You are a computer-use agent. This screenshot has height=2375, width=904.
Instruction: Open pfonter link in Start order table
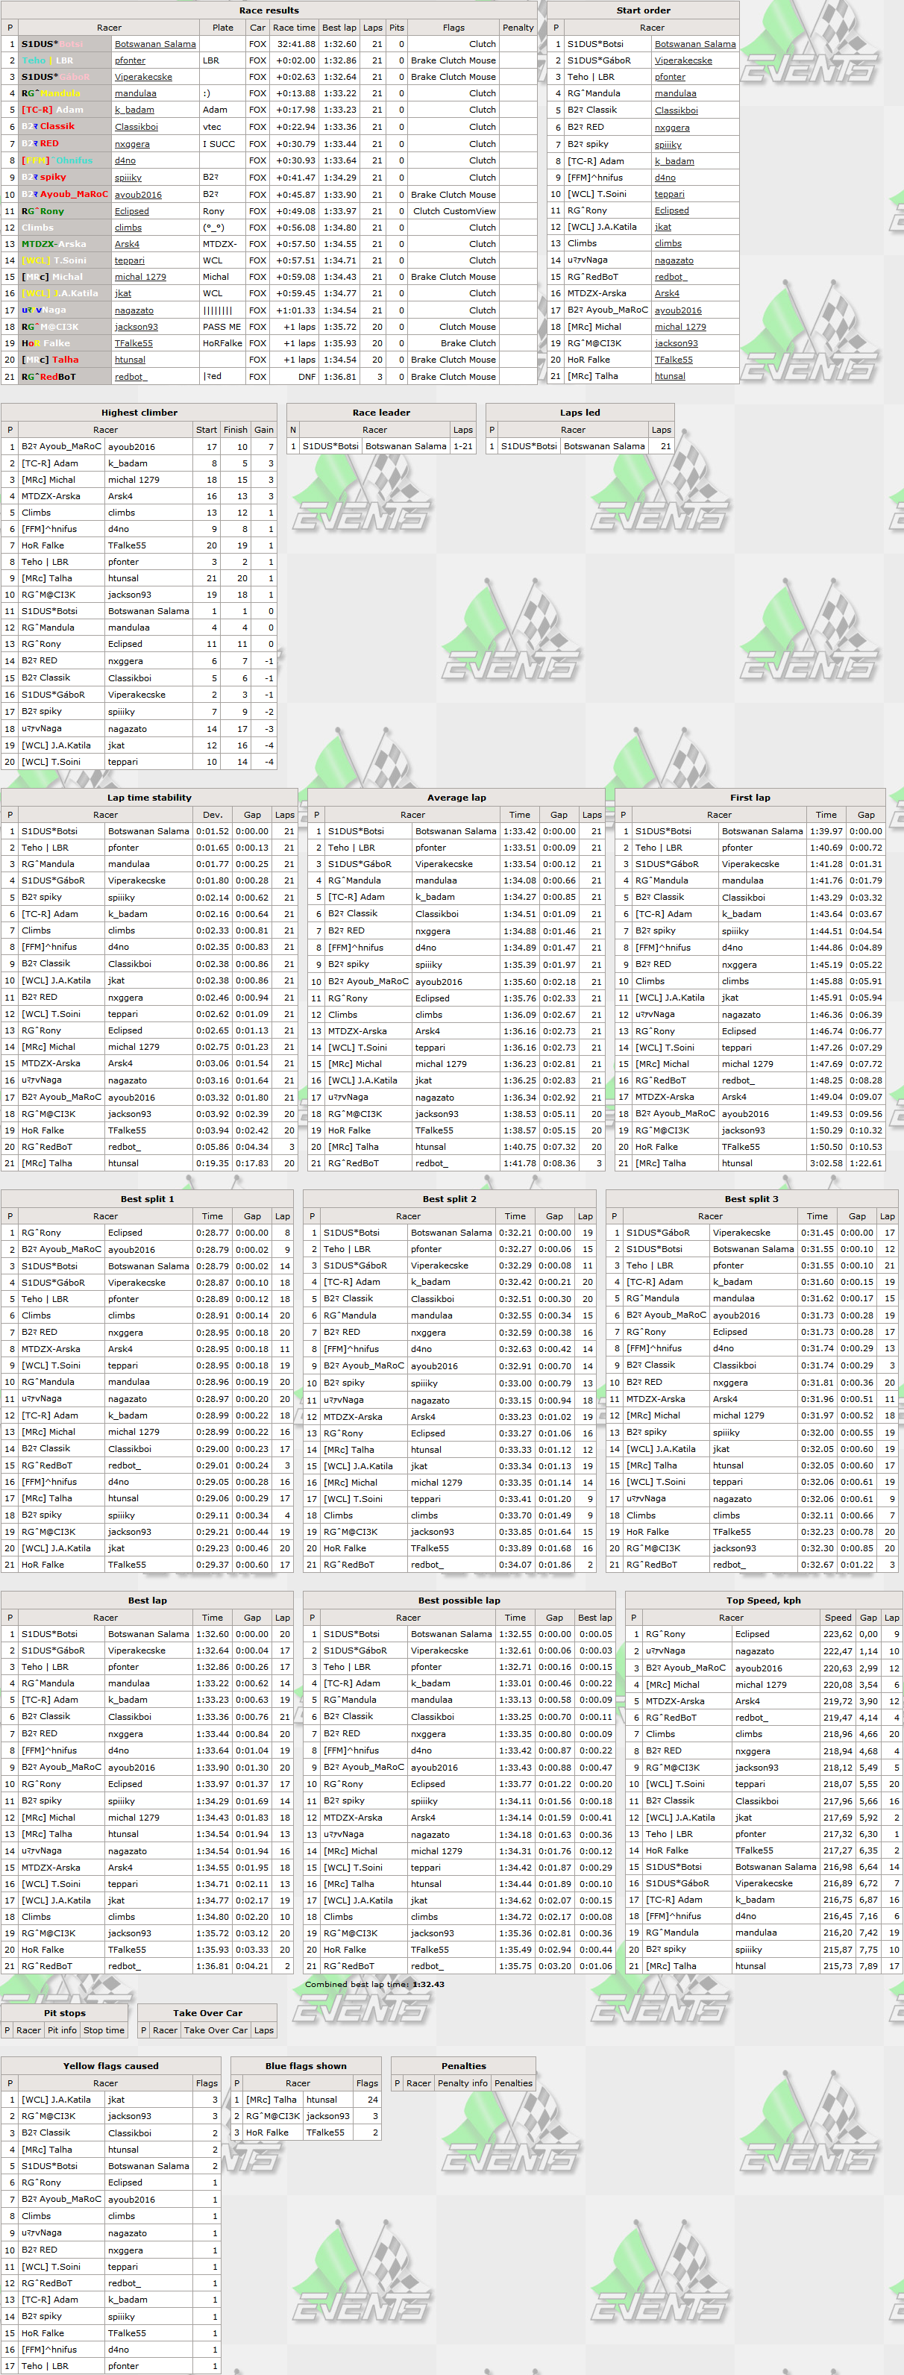[x=670, y=78]
